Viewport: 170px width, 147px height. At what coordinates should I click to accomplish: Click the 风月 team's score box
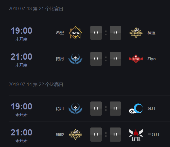click(x=115, y=109)
